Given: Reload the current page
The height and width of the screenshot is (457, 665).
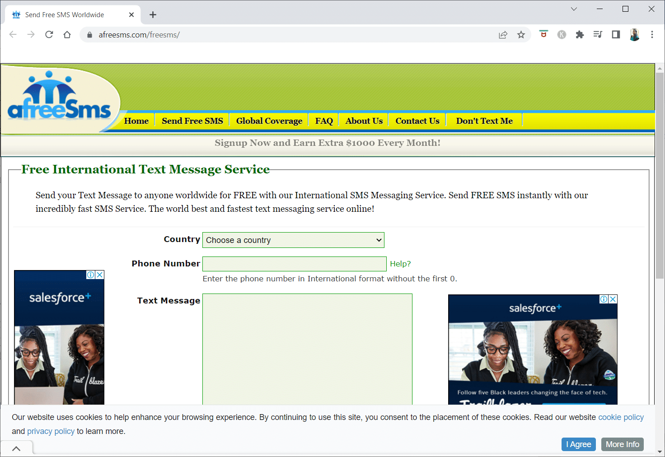Looking at the screenshot, I should (x=49, y=35).
